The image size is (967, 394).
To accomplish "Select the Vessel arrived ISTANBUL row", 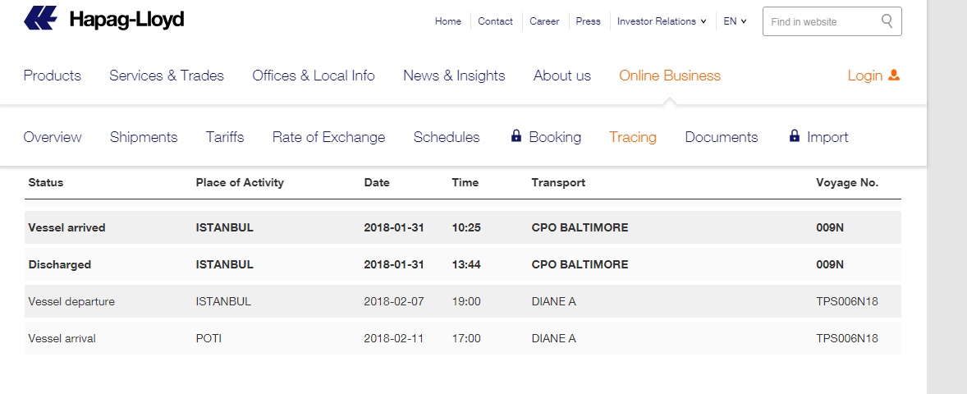I will click(462, 227).
